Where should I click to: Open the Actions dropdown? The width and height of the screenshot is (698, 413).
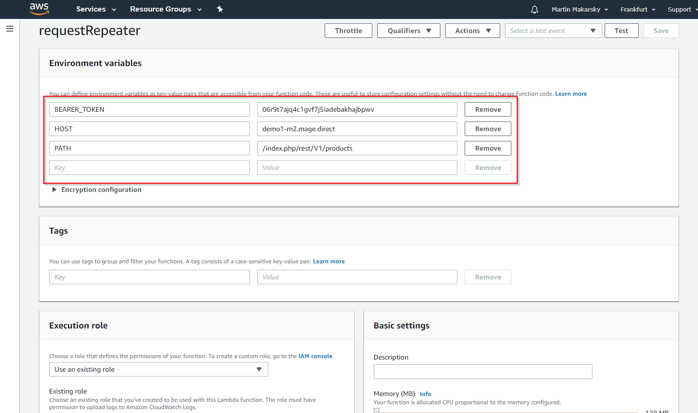pos(472,30)
